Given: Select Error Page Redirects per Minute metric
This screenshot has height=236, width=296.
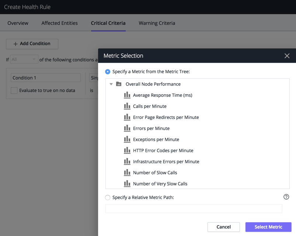Looking at the screenshot, I should coord(166,117).
